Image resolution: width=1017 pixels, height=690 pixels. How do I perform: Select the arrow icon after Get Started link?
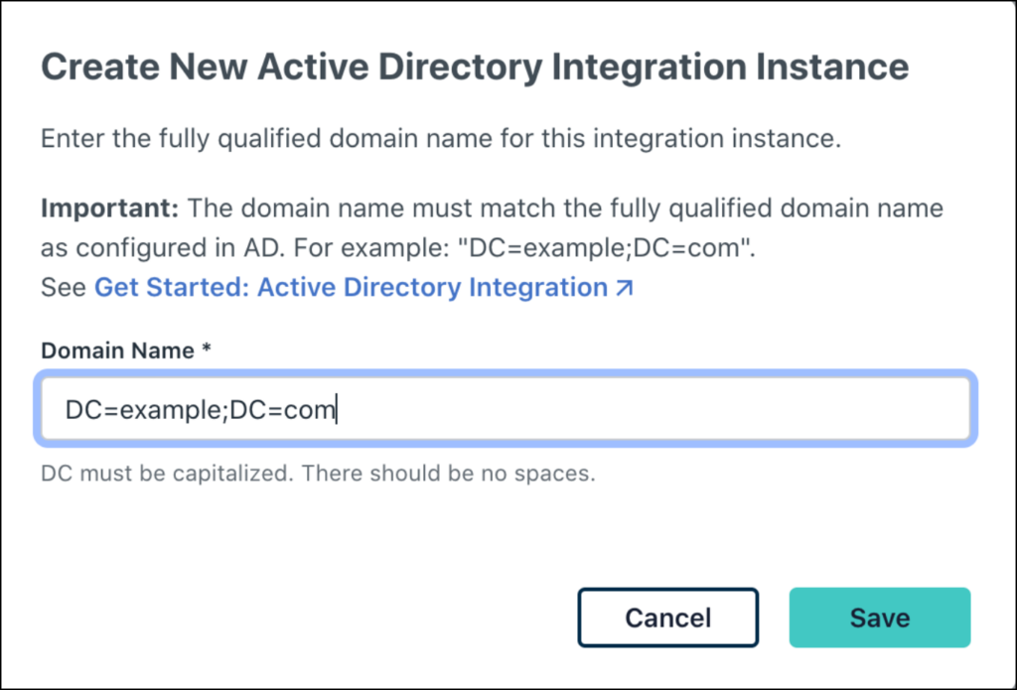click(627, 287)
